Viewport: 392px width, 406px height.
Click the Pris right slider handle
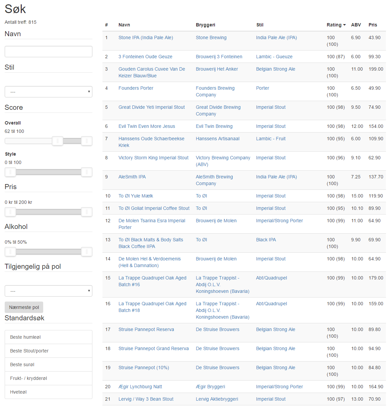pos(87,212)
